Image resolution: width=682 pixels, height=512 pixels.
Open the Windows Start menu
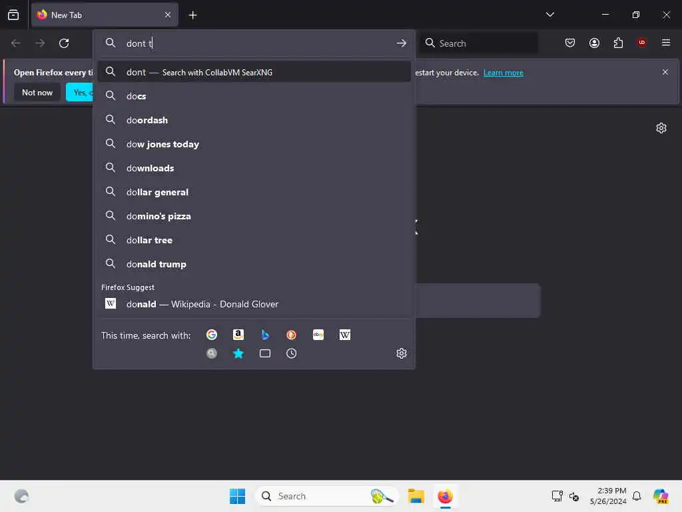[x=238, y=496]
